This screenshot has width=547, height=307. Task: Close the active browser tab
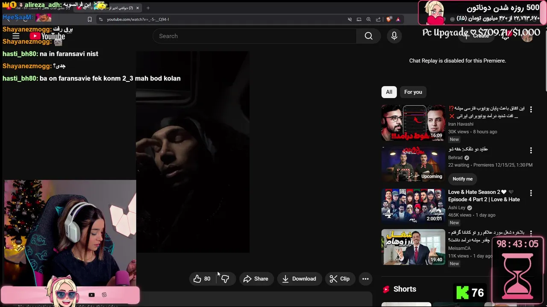tap(137, 8)
